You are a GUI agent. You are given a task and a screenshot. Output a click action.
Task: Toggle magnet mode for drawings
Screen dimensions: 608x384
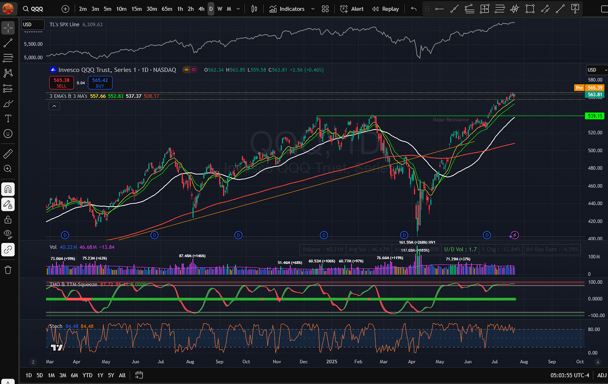8,189
